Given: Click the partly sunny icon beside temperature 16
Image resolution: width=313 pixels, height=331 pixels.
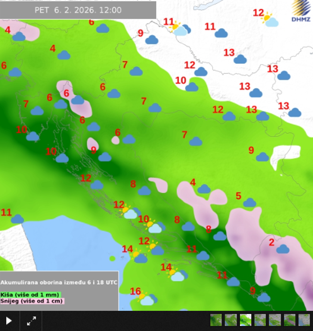Looking at the screenshot, I should [146, 299].
